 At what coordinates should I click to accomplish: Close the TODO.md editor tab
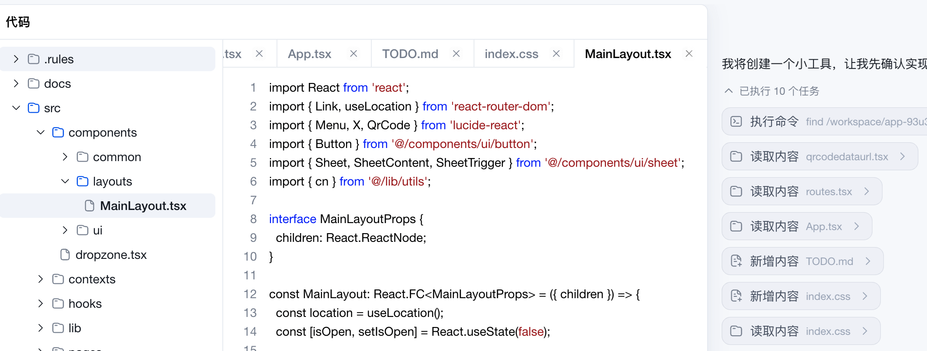tap(456, 54)
